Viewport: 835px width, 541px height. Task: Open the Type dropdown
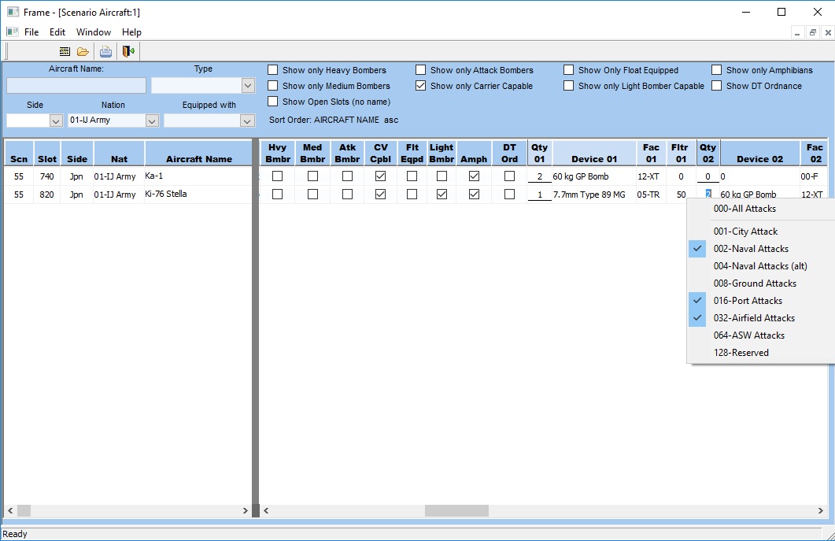pyautogui.click(x=247, y=85)
